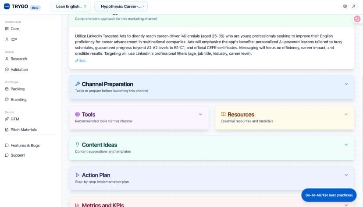Expand the Channel Preparation section
Screen dimensions: 363x207
(x=346, y=84)
